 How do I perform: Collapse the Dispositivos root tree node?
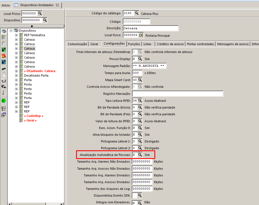point(11,31)
